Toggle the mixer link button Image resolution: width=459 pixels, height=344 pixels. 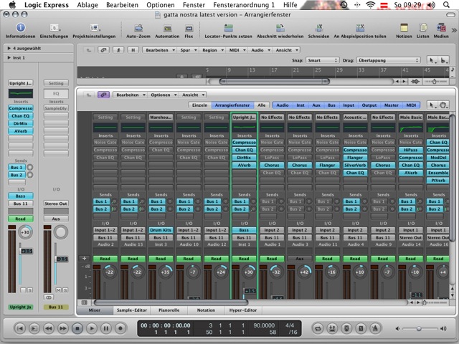(103, 95)
